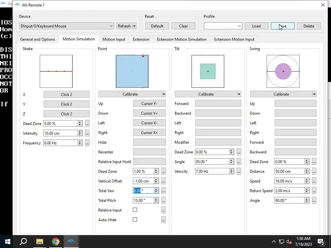Click the taskbar clock and date
The height and width of the screenshot is (248, 331).
[303, 242]
